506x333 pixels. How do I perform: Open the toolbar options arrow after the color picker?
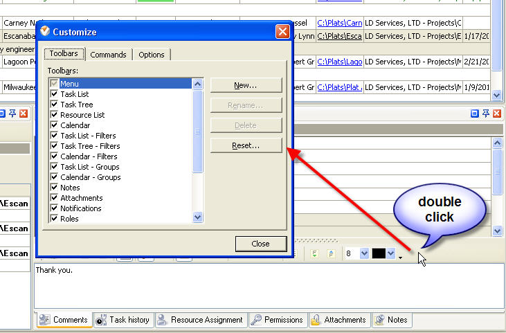[x=400, y=257]
